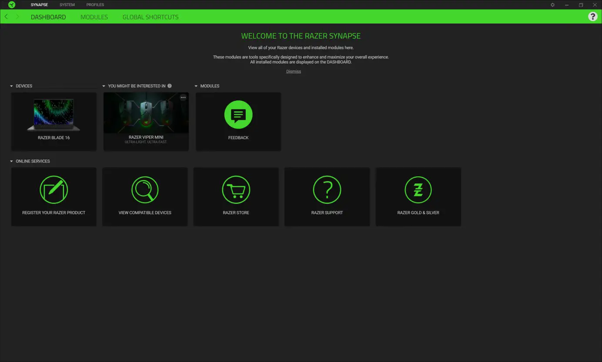Collapse the YOU MIGHT BE INTERESTED IN section

[x=104, y=86]
